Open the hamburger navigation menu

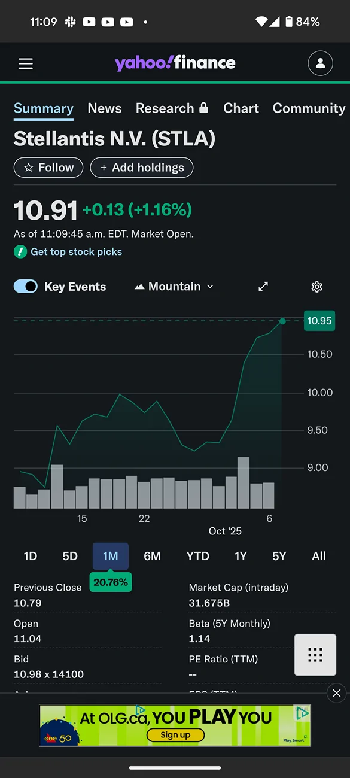26,63
